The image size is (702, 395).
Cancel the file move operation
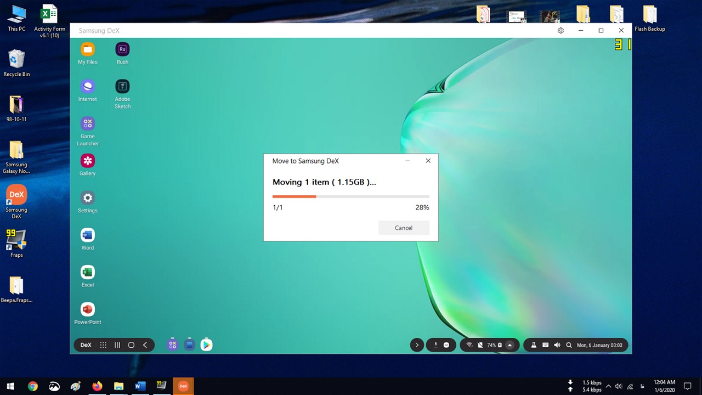pos(404,228)
